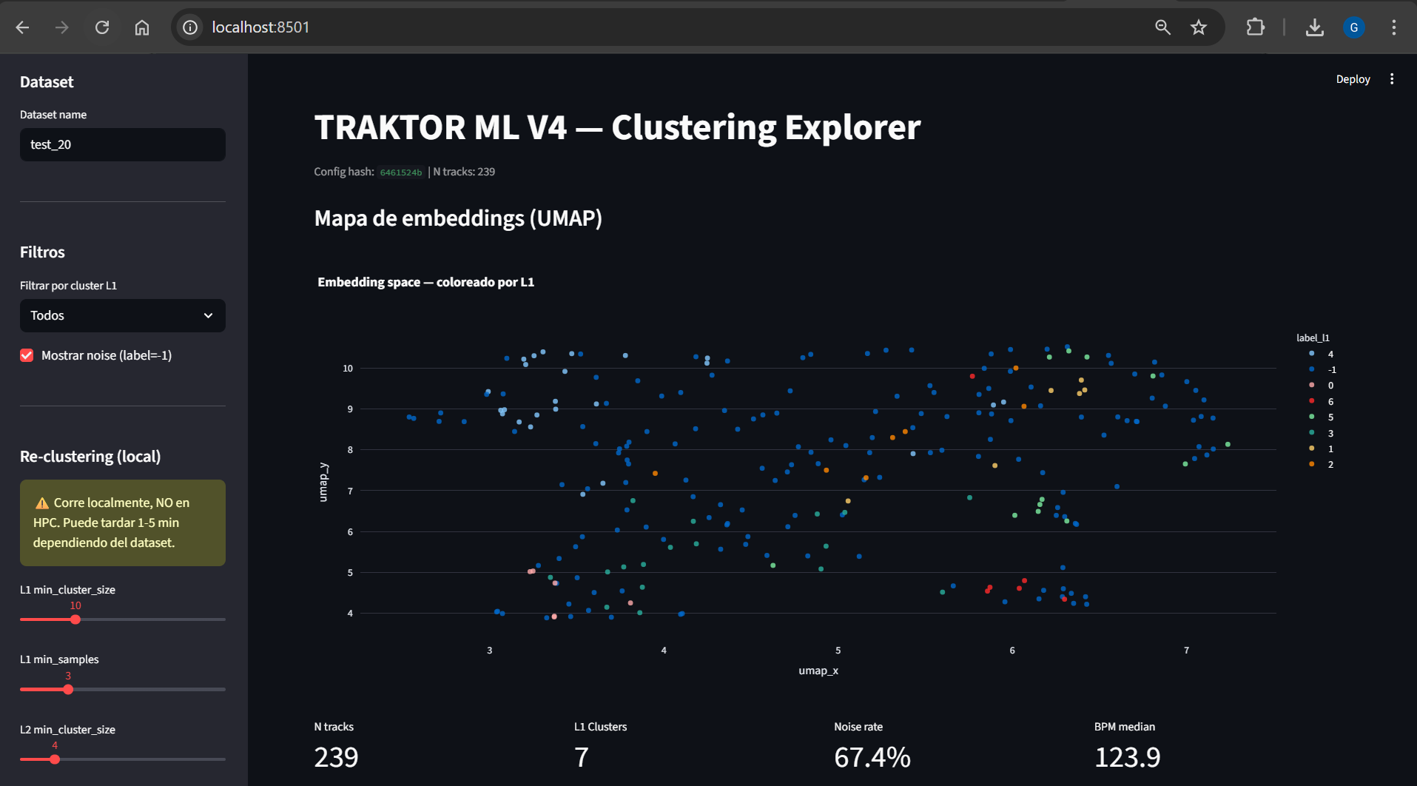Open the Streamlit app options menu

click(1392, 79)
